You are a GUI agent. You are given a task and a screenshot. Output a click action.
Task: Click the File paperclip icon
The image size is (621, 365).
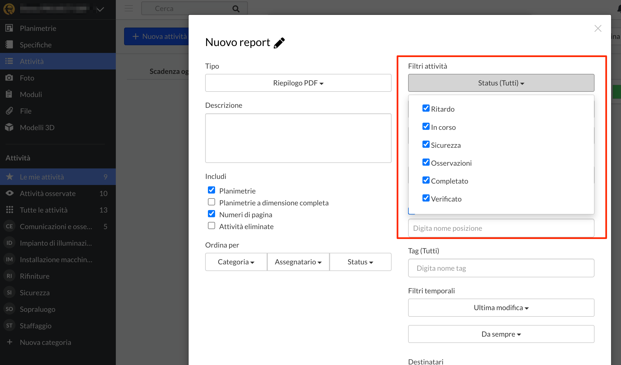click(9, 111)
